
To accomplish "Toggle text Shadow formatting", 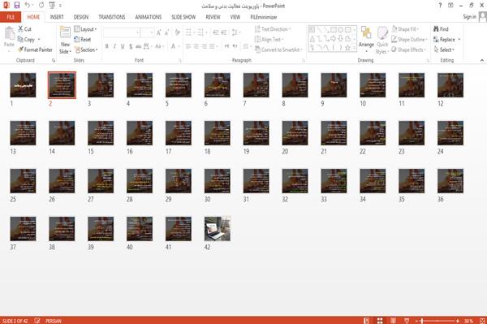I will pyautogui.click(x=131, y=46).
